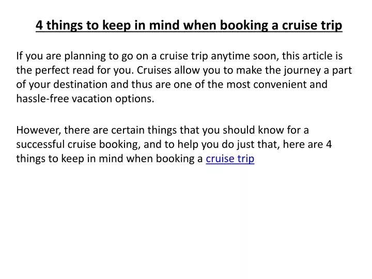Open the blue 'cruise trip' hyperlink
The height and width of the screenshot is (279, 372).
(x=230, y=159)
